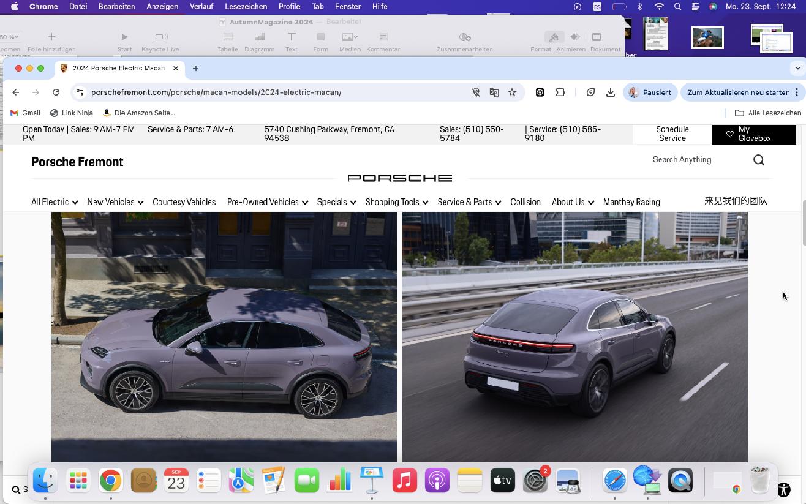Open the Manthey Racing link
Viewport: 806px width, 504px height.
pos(631,201)
